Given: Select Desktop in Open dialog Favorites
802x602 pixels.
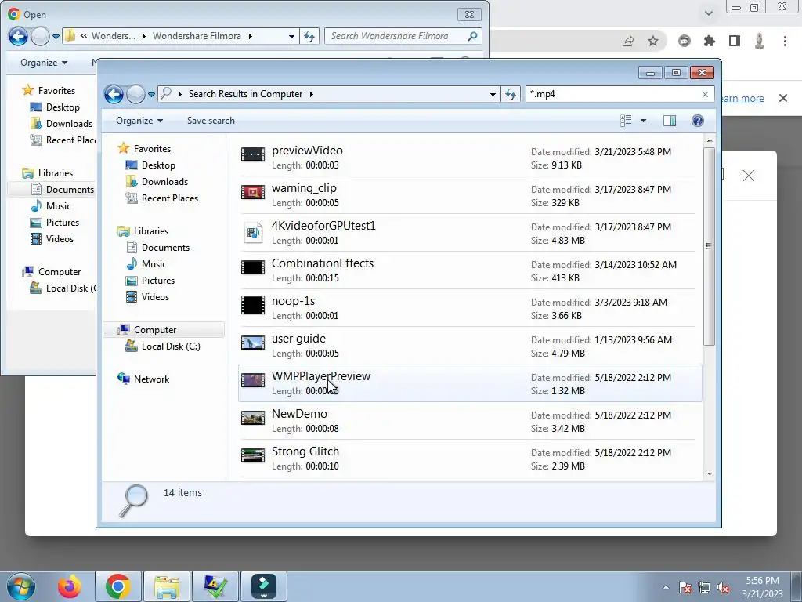Looking at the screenshot, I should [x=63, y=107].
